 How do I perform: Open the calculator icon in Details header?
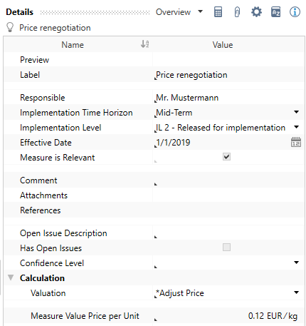[218, 12]
